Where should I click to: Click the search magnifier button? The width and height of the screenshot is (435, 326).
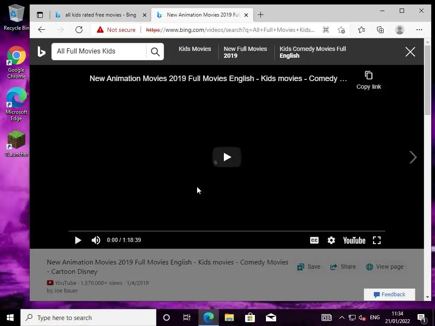tap(155, 51)
